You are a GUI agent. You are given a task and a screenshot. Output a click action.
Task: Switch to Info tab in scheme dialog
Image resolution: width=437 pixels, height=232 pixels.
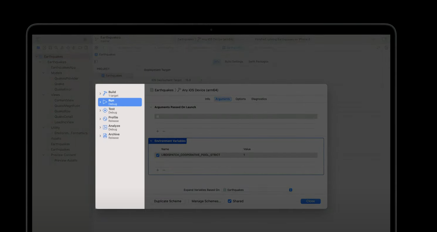tap(207, 99)
